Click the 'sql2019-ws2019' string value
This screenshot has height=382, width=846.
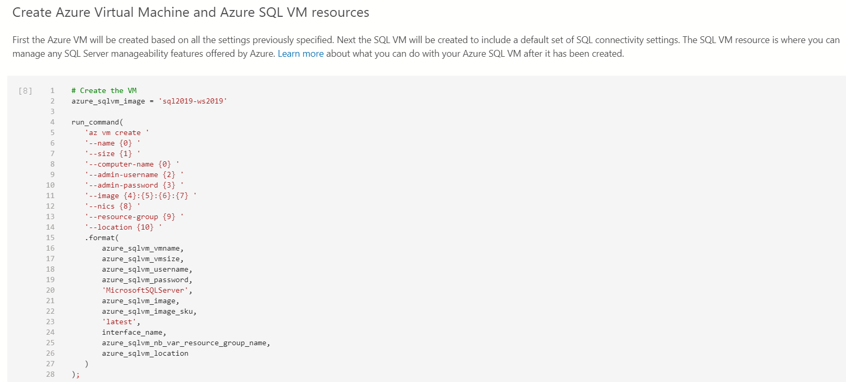[x=193, y=101]
